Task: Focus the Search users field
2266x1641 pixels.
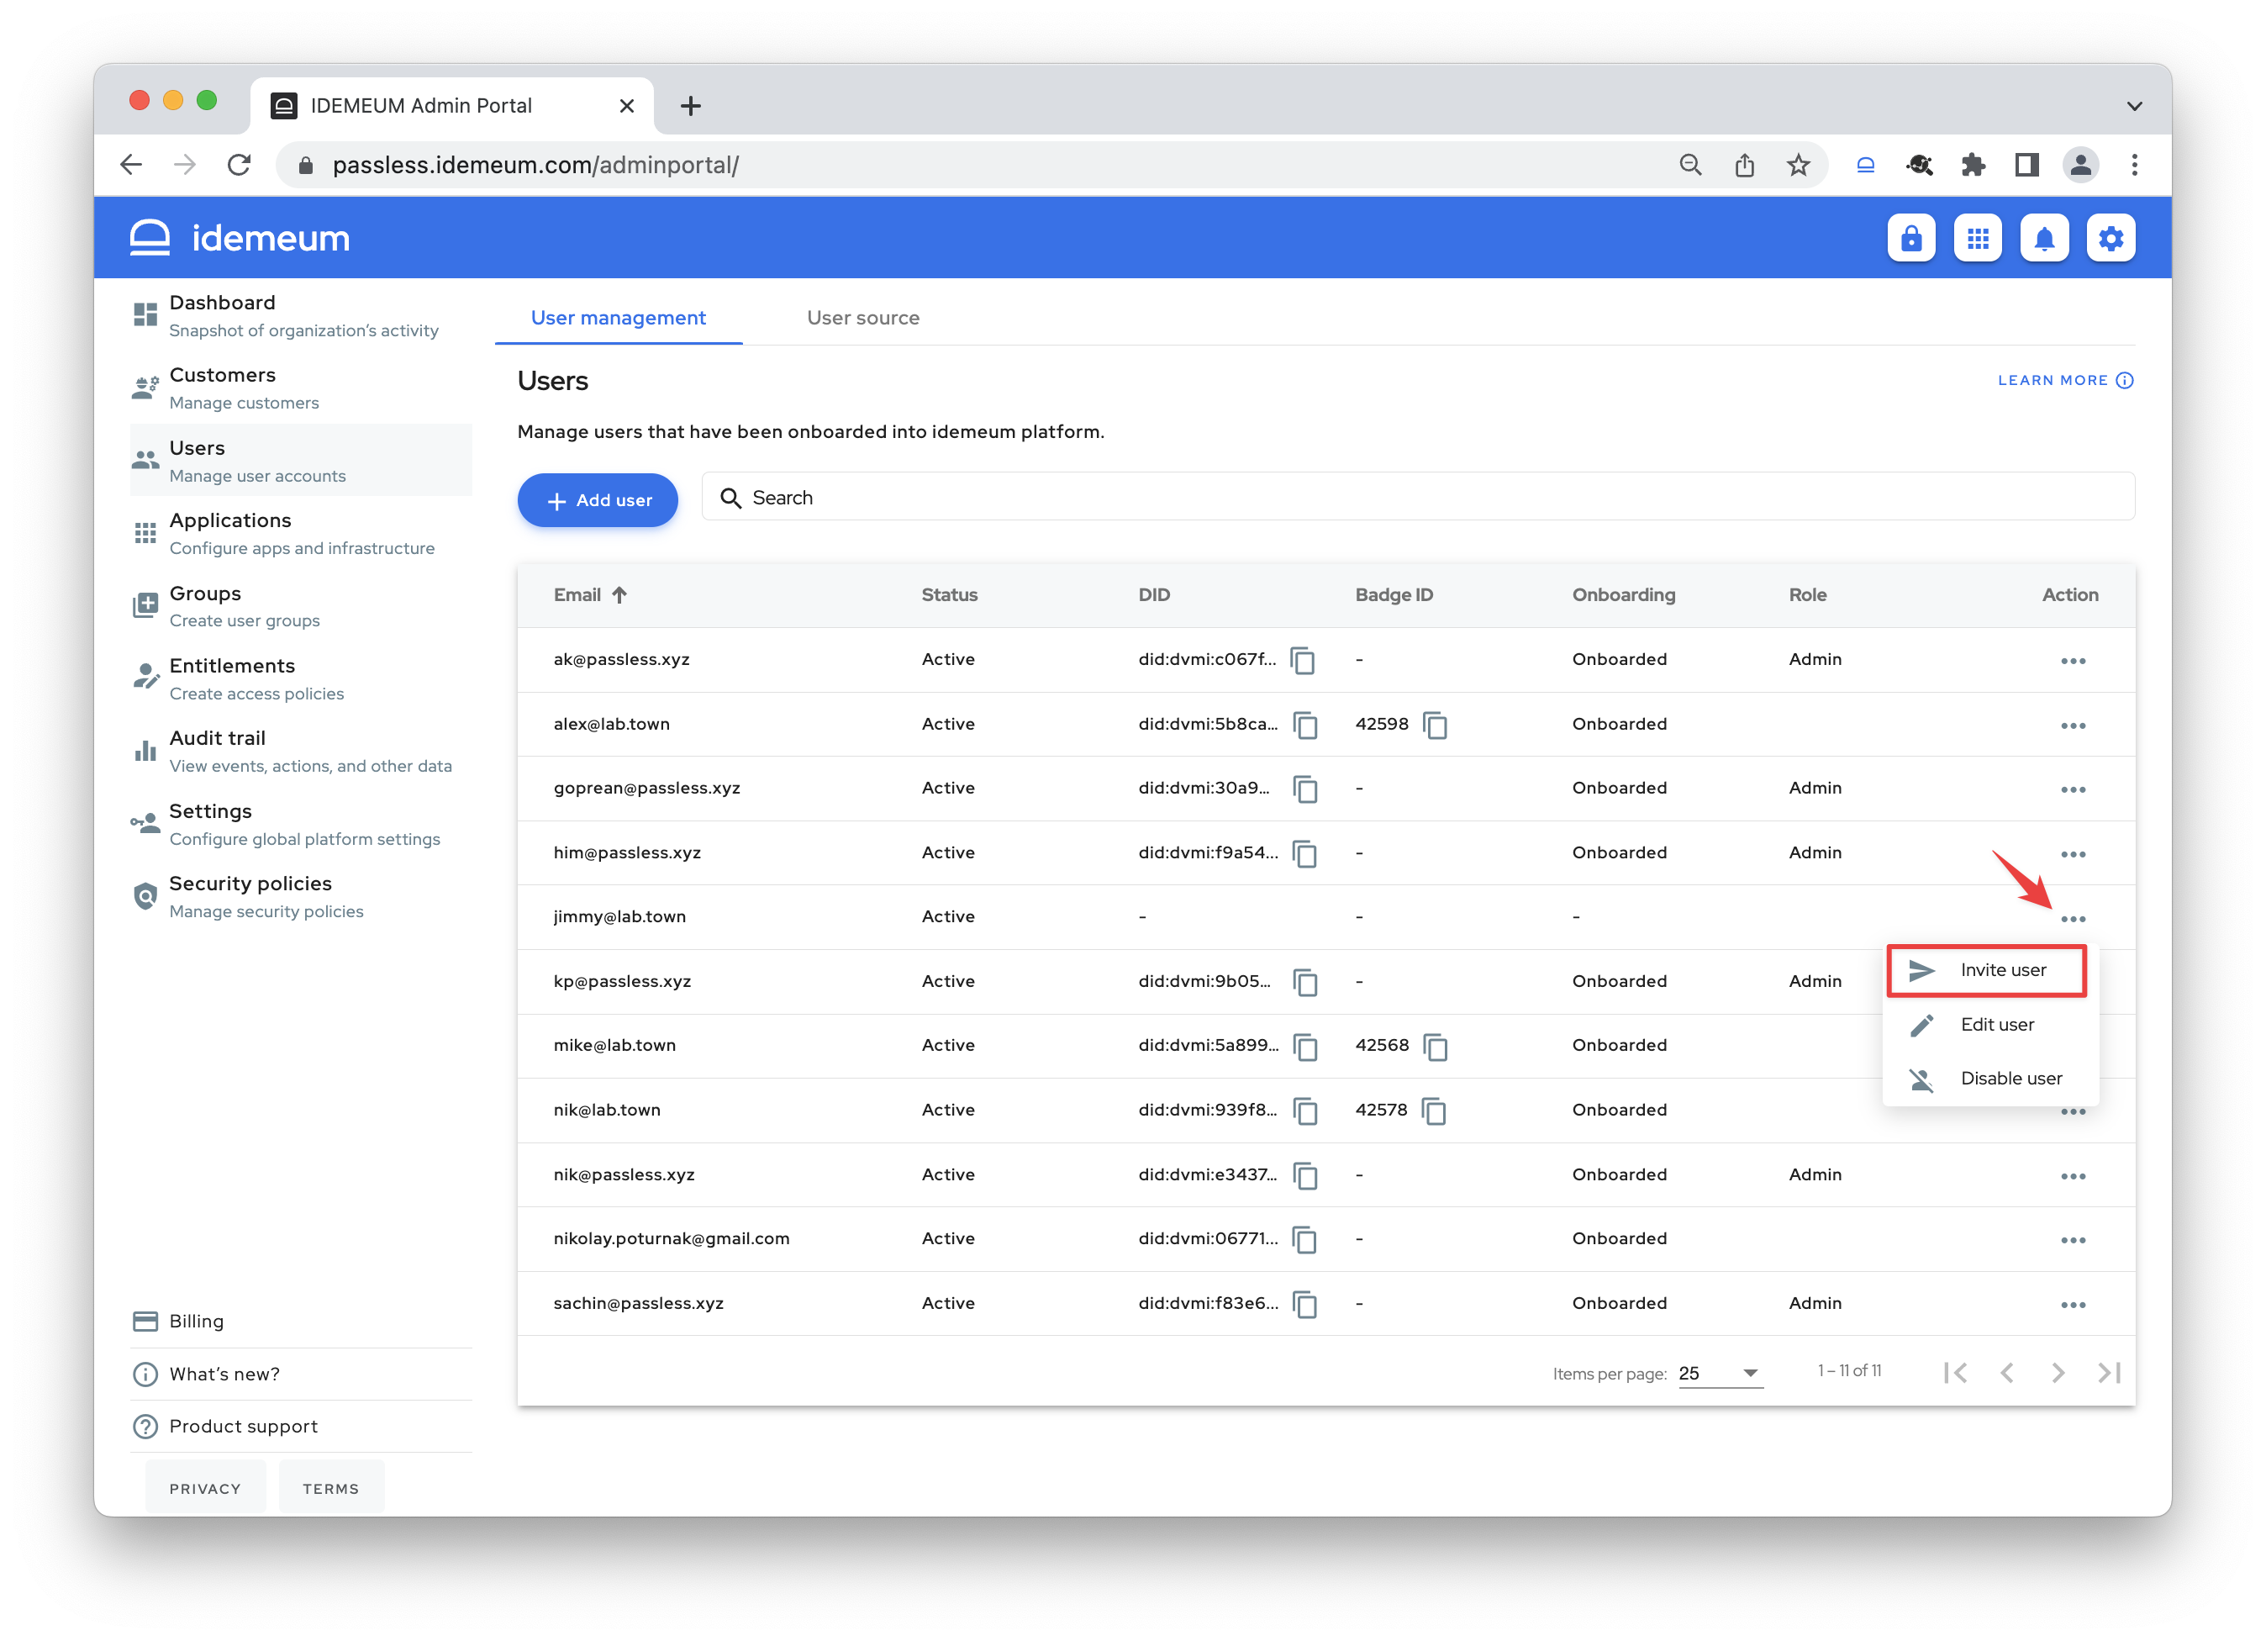Action: click(1418, 498)
